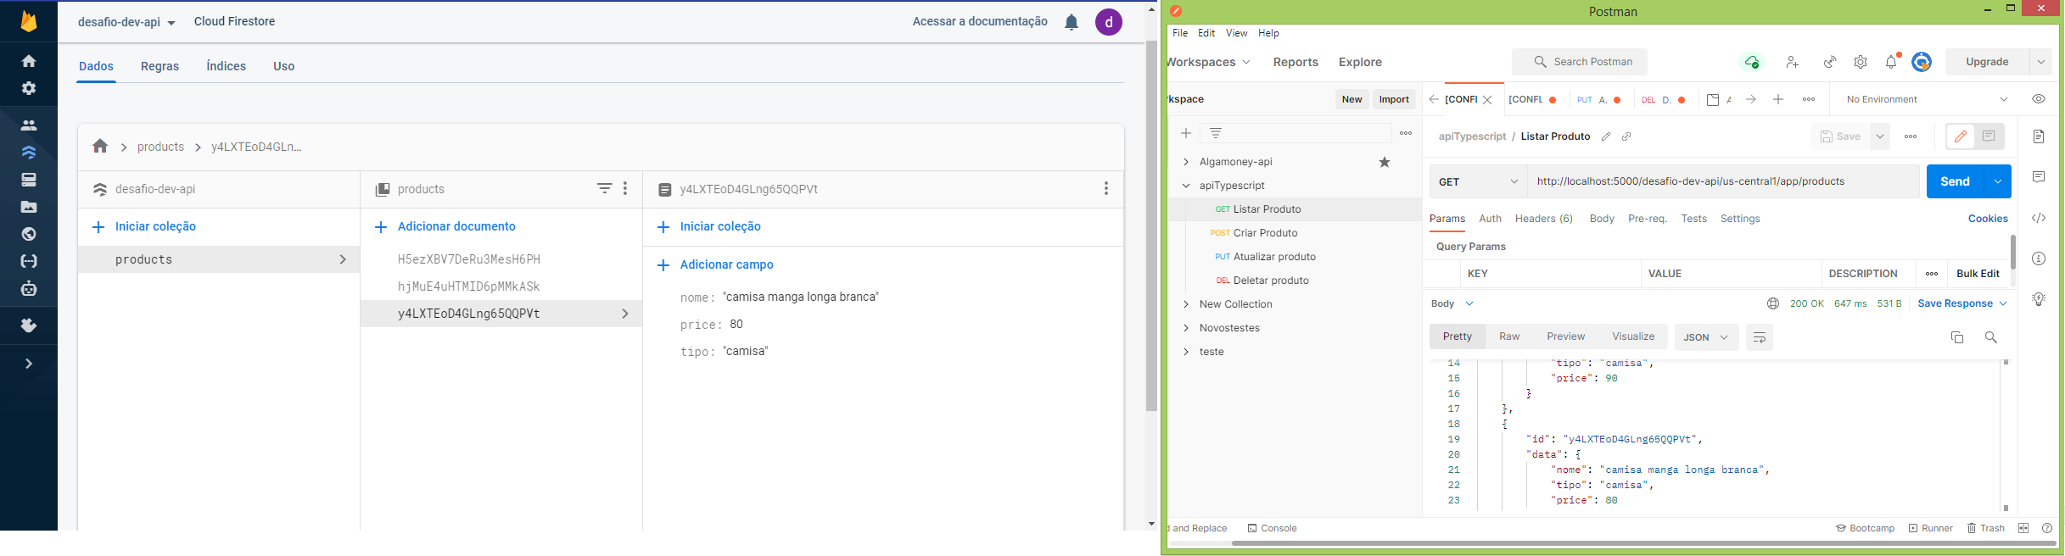The image size is (2065, 556).
Task: Open Hosting globe icon in Firebase sidebar
Action: [29, 234]
